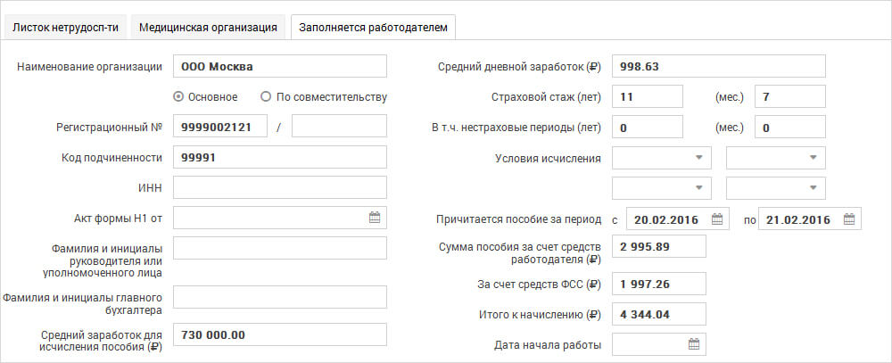The width and height of the screenshot is (892, 363).
Task: Click the Итого к начислению field
Action: point(659,314)
